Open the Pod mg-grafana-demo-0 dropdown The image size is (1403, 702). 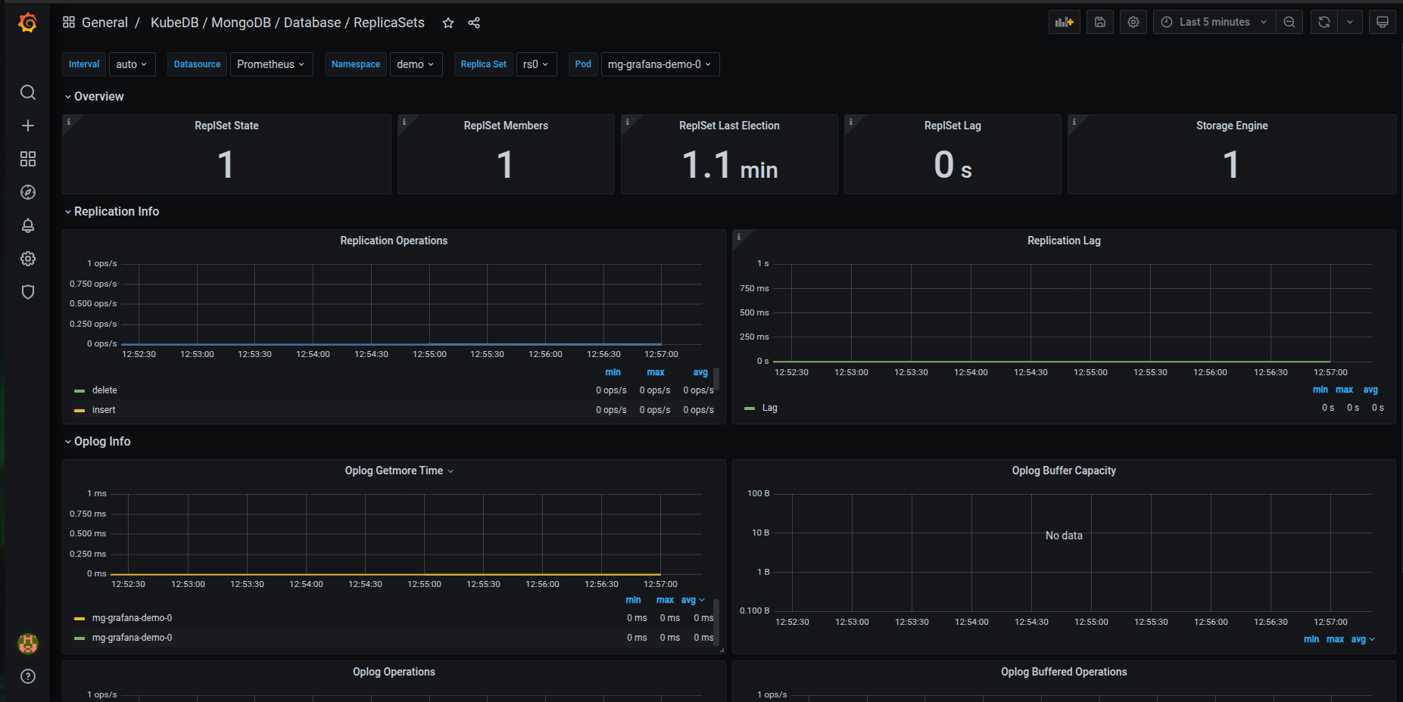click(x=660, y=64)
